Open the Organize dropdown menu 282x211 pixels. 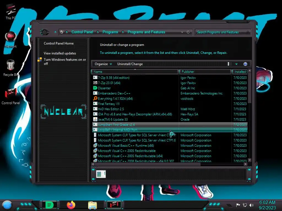pos(103,64)
